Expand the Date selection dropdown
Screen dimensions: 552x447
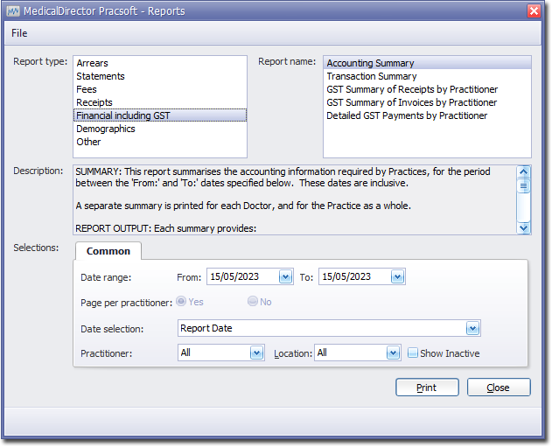(x=472, y=329)
